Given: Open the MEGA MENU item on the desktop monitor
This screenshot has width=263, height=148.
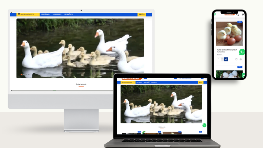Looking at the screenshot, I should (57, 14).
